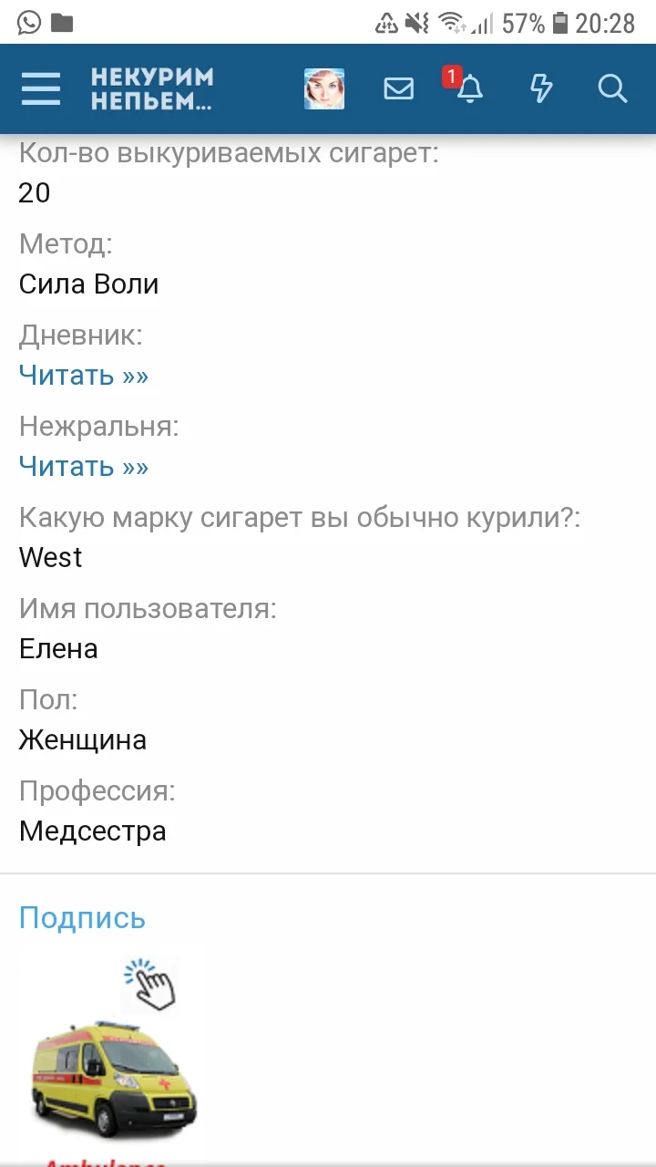The height and width of the screenshot is (1167, 656).
Task: Open private messages via the envelope icon
Action: tap(398, 88)
